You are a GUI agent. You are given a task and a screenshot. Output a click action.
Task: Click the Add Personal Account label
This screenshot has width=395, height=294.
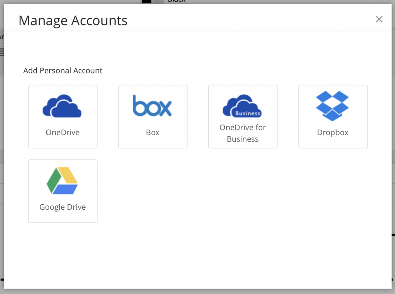(63, 70)
